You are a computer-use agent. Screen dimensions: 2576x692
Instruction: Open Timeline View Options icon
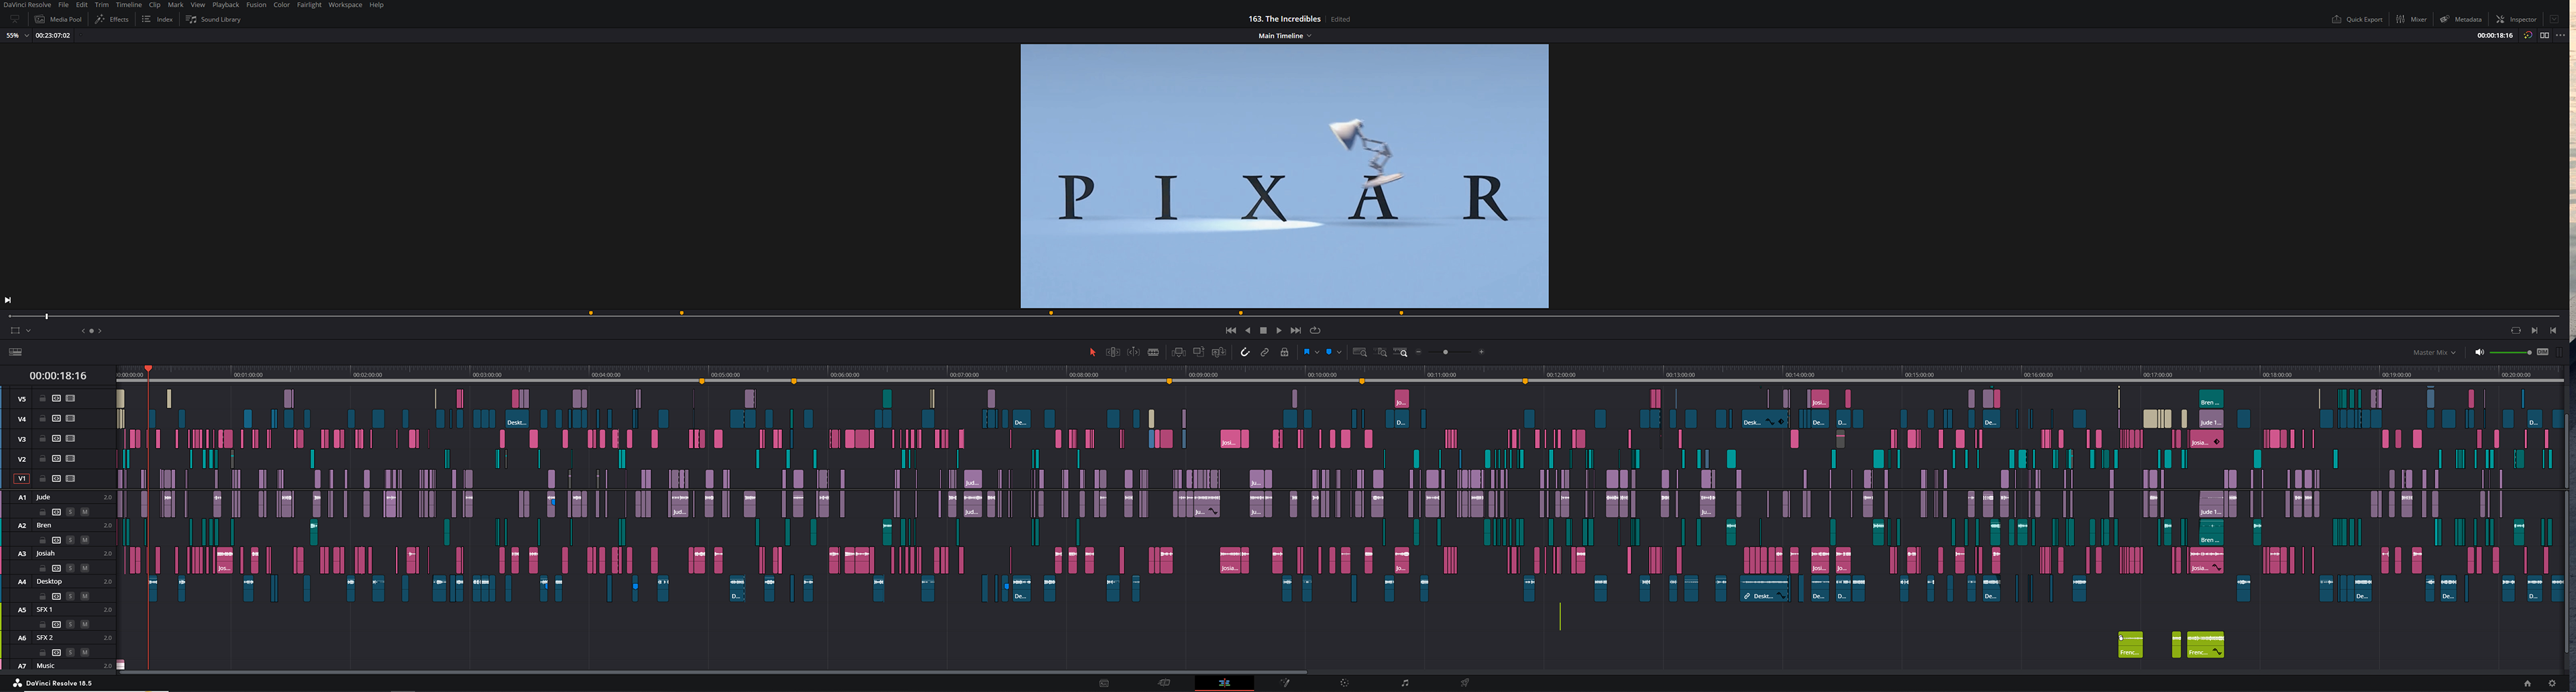[x=15, y=352]
